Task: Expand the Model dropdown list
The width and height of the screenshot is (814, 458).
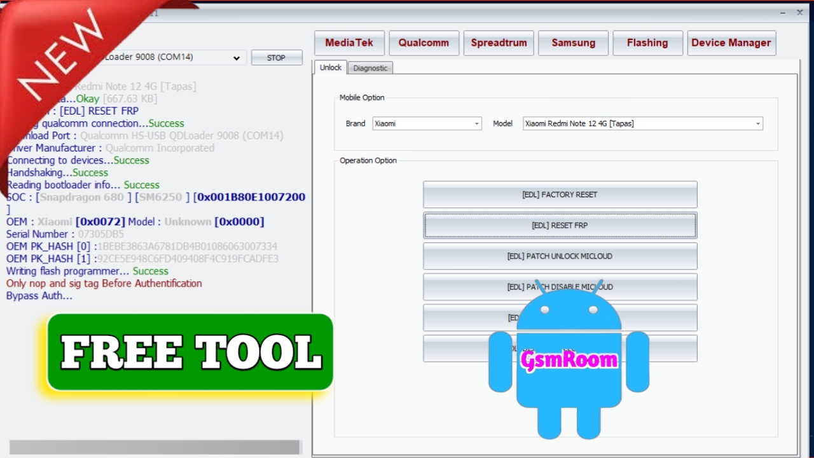Action: click(x=642, y=124)
